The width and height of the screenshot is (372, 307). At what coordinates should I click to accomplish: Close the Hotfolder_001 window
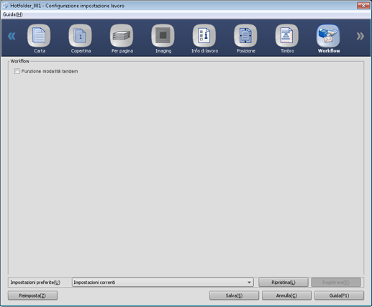click(363, 6)
